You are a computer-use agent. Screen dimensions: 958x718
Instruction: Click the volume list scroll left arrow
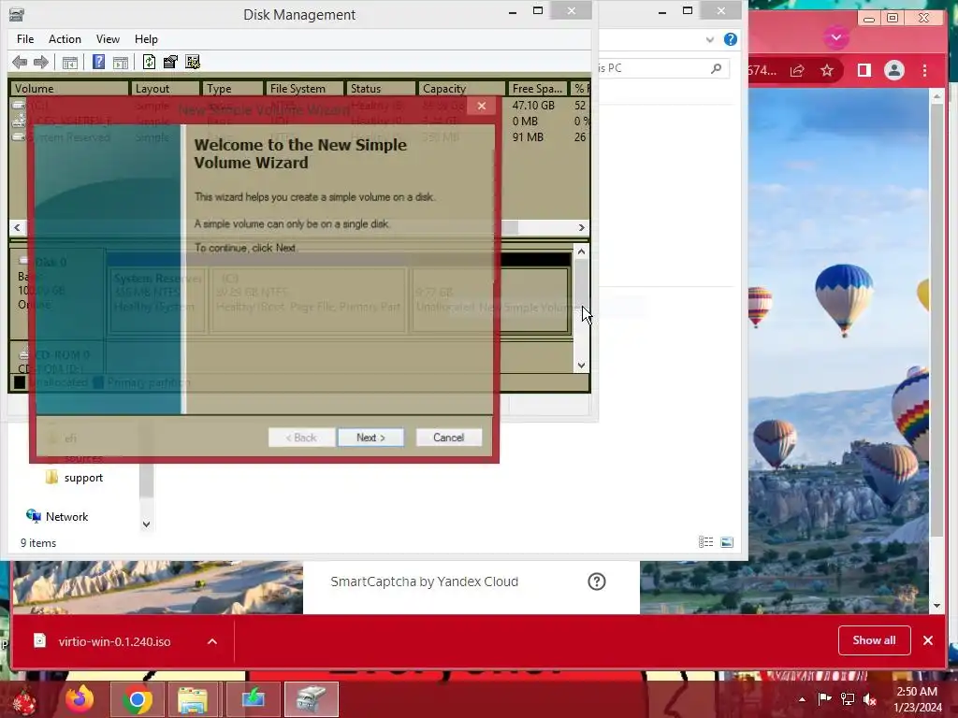(17, 228)
